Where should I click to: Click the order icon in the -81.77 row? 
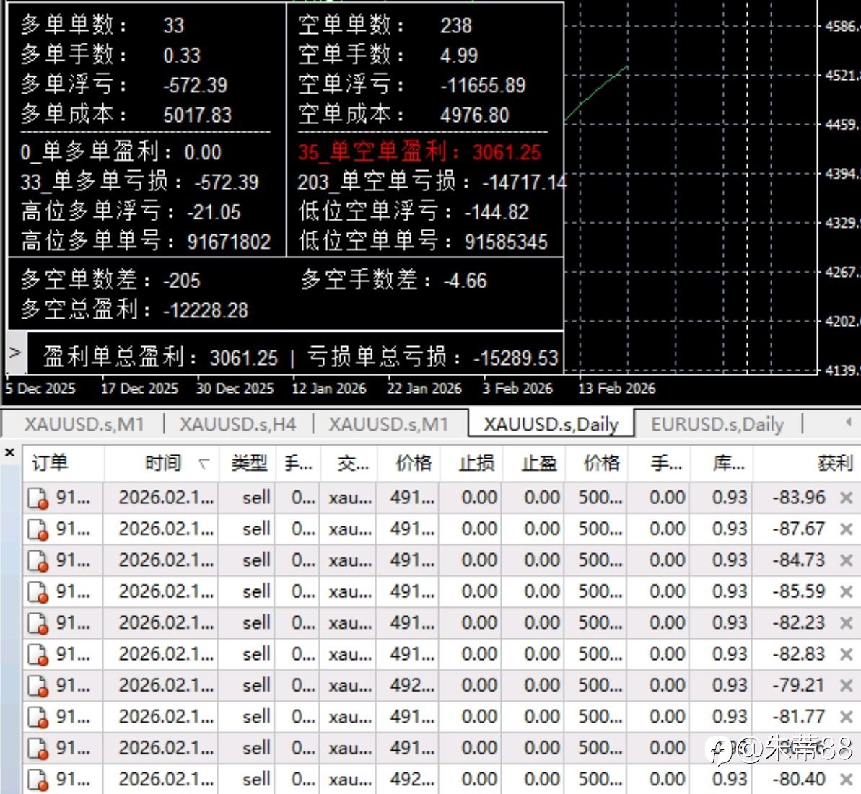click(x=38, y=717)
